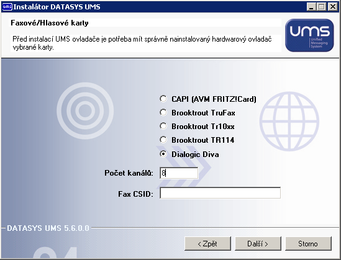Maximize the Instalátor DATASYS UMS window

(x=321, y=7)
